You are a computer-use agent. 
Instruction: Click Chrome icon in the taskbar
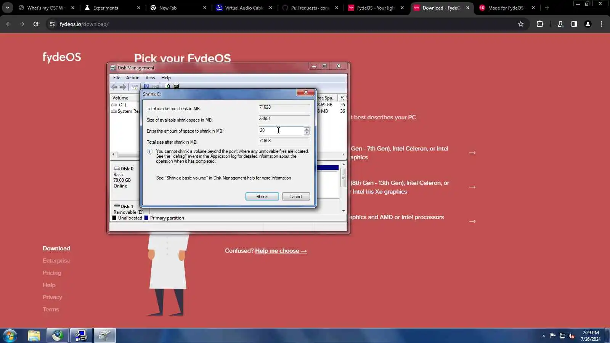(58, 336)
